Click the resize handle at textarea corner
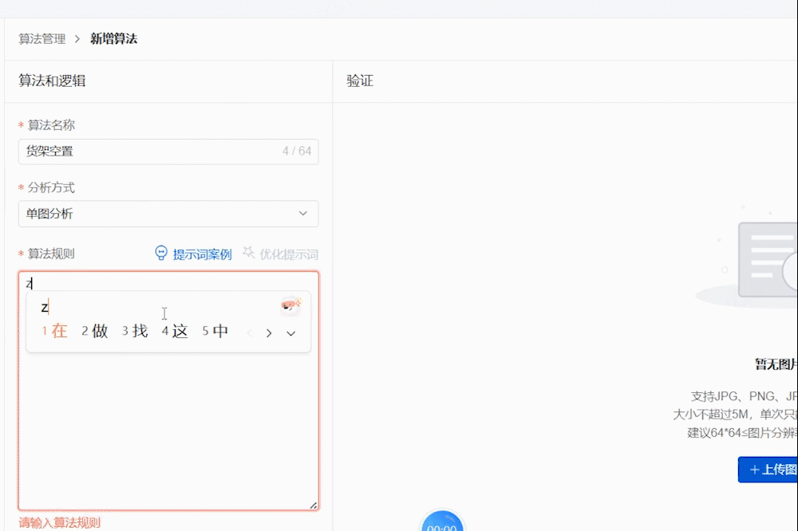This screenshot has height=531, width=798. click(314, 504)
